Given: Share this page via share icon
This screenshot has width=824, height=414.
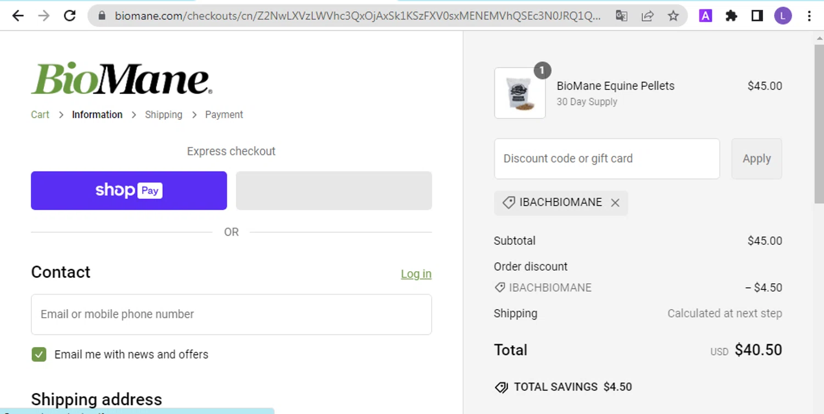Looking at the screenshot, I should point(648,16).
